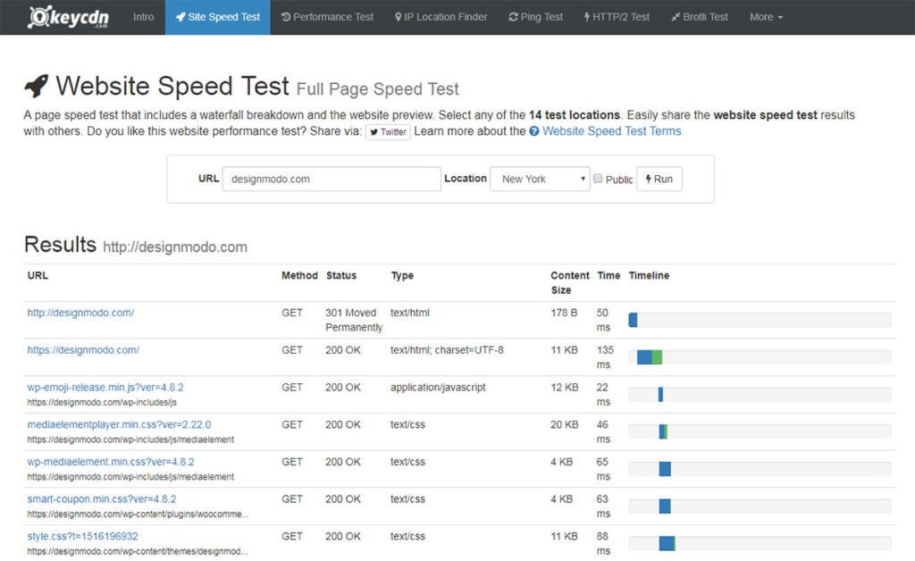The image size is (915, 561).
Task: Expand the More navigation menu
Action: coord(767,16)
